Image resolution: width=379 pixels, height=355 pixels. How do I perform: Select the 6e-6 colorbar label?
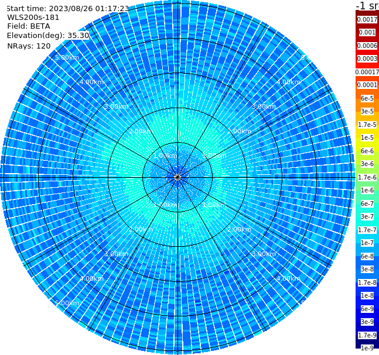click(x=367, y=151)
